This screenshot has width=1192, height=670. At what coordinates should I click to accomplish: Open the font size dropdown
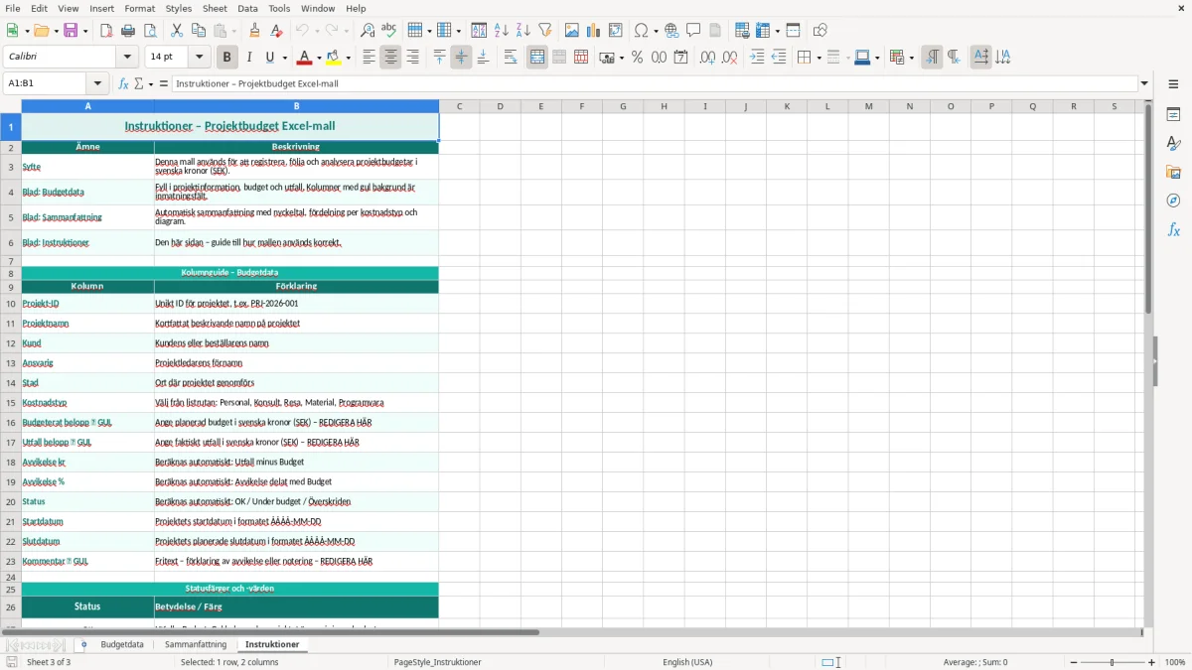point(200,58)
